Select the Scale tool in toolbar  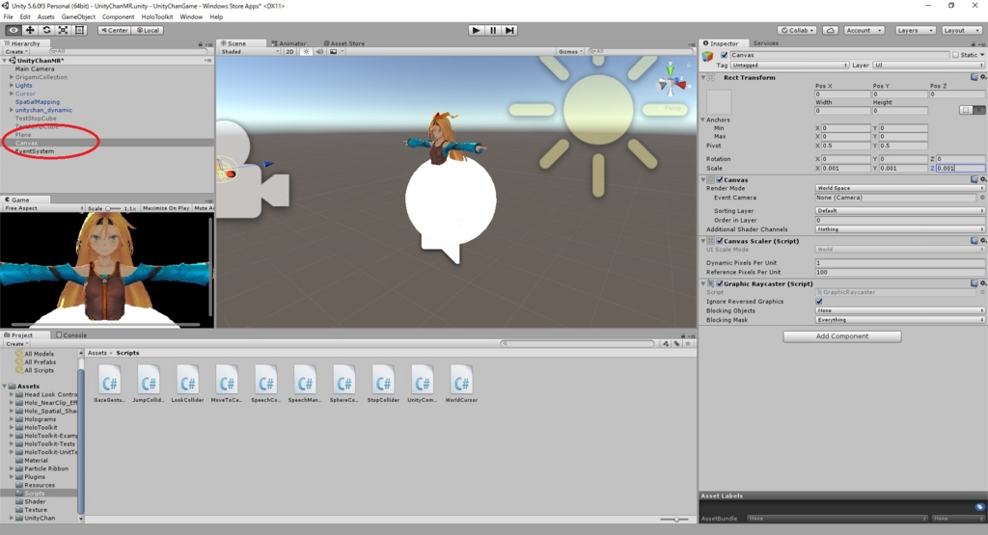click(x=63, y=30)
